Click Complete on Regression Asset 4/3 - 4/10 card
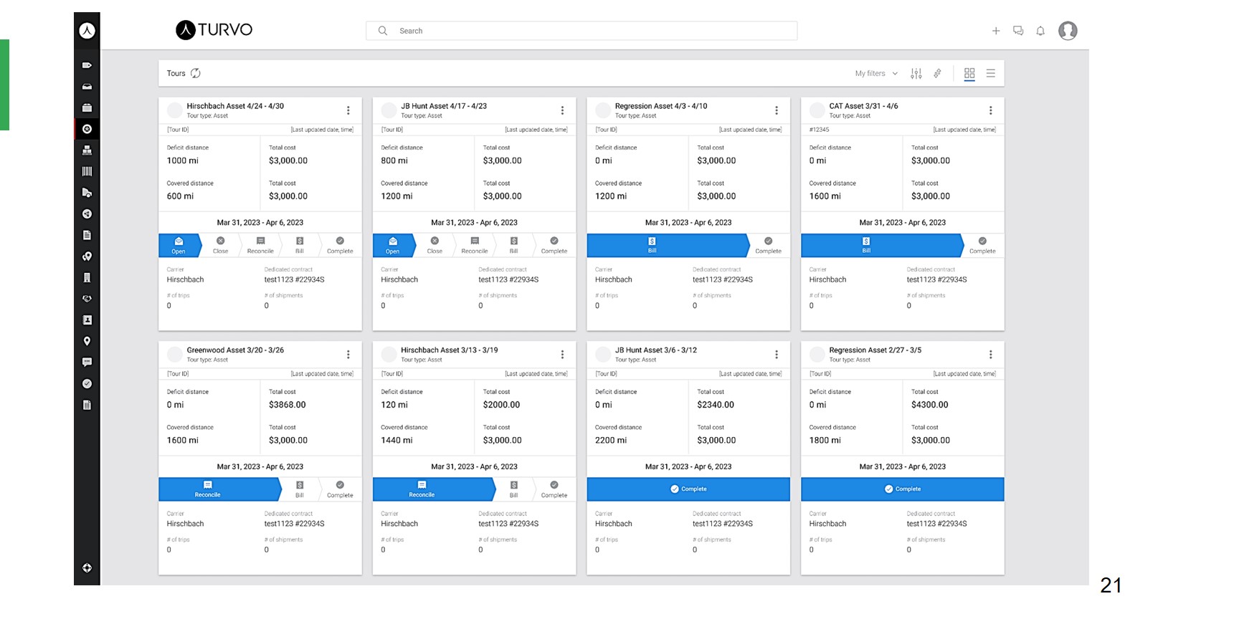 coord(768,245)
